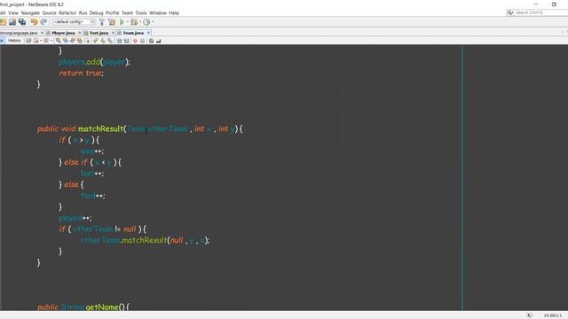The image size is (568, 319).
Task: Click the cursor position indicator in status bar
Action: coord(552,315)
